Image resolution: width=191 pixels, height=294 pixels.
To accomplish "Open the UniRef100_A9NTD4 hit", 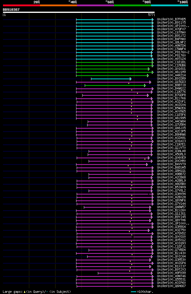I will (171, 46).
